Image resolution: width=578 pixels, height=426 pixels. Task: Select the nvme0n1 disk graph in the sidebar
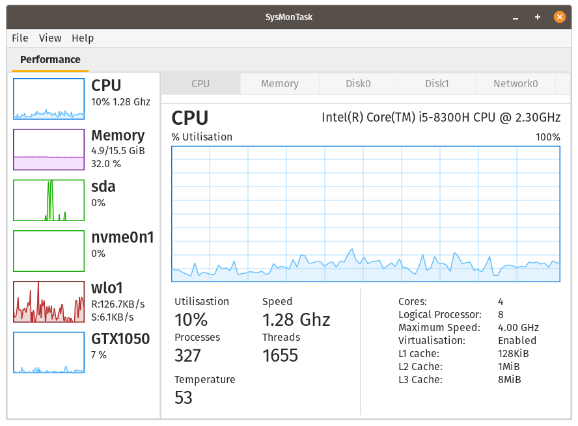point(49,250)
